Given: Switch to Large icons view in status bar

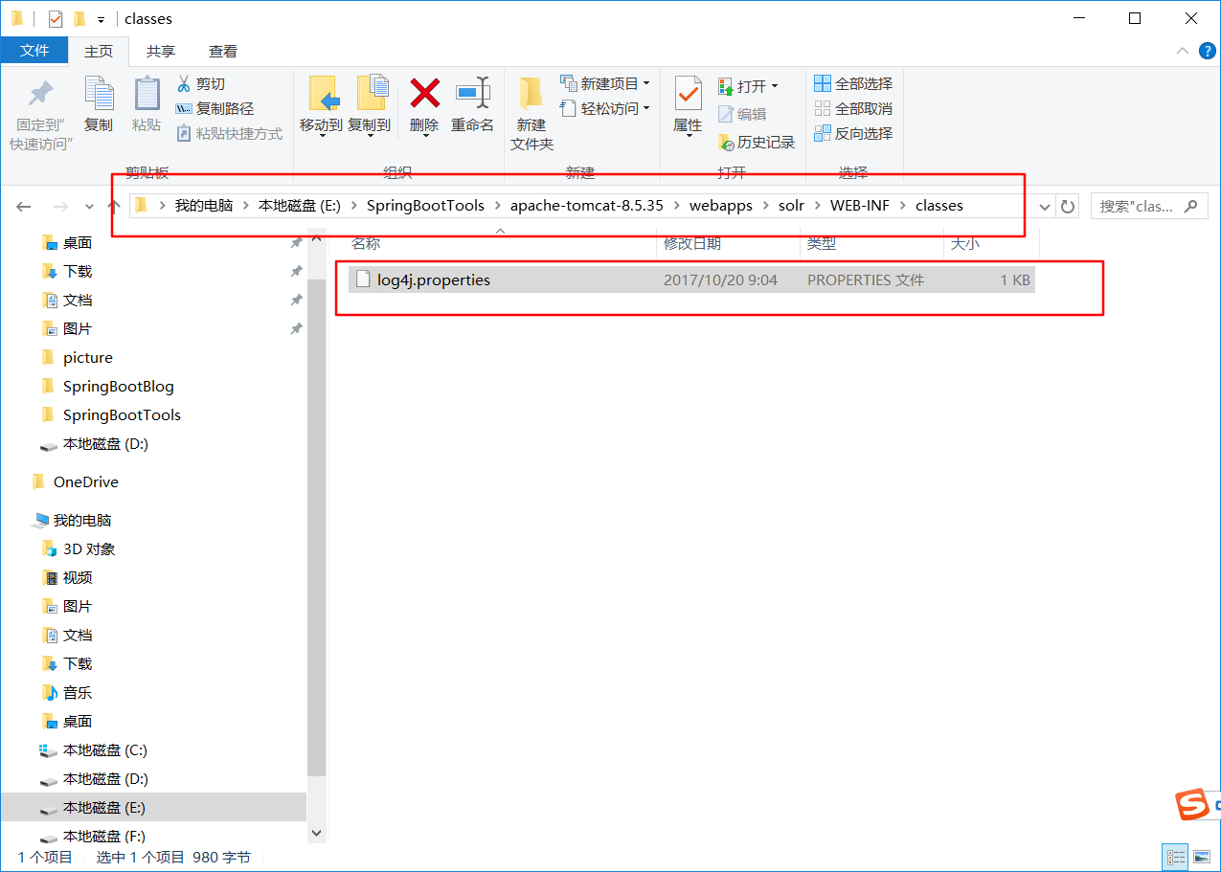Looking at the screenshot, I should pyautogui.click(x=1201, y=858).
